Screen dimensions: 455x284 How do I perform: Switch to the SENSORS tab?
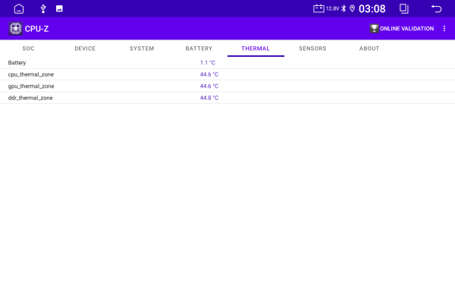pyautogui.click(x=312, y=48)
